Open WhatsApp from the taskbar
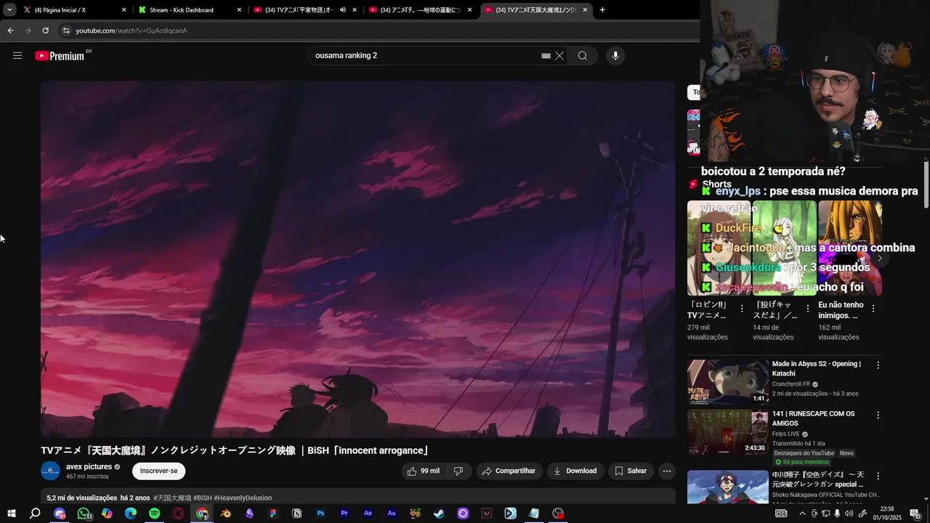This screenshot has width=930, height=523. pos(84,514)
